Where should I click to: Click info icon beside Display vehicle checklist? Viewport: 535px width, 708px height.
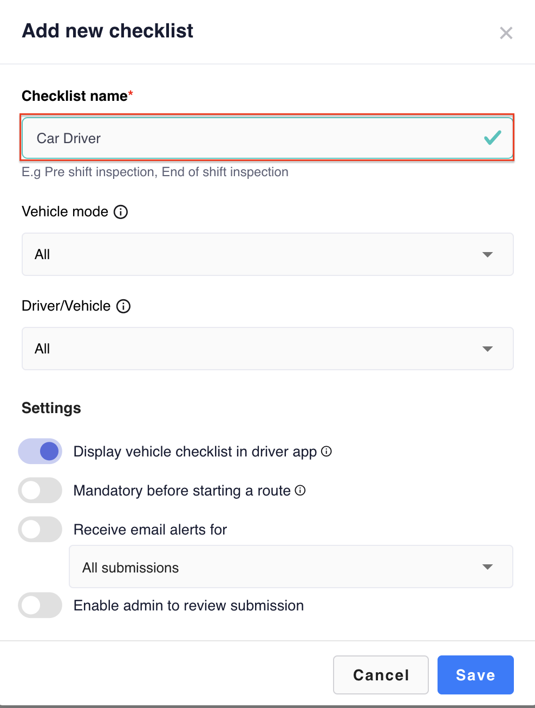click(x=327, y=451)
